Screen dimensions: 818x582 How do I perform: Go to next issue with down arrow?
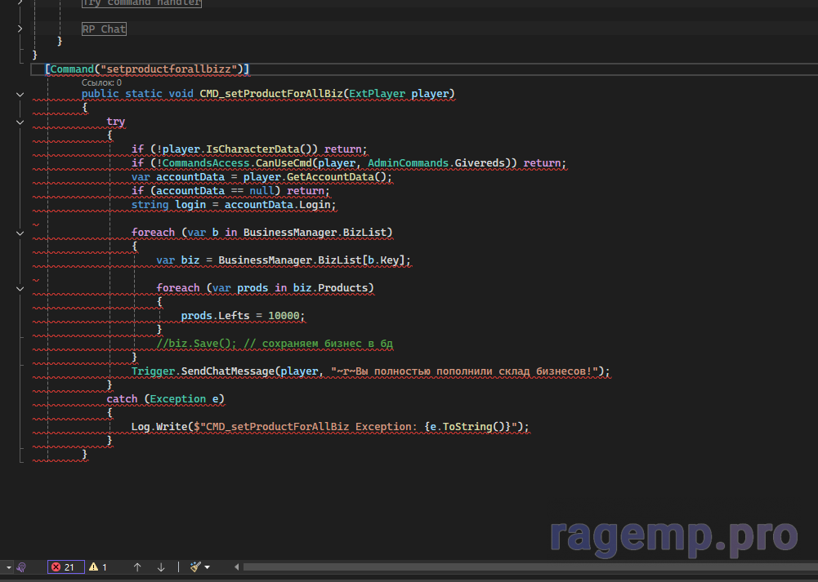coord(161,566)
